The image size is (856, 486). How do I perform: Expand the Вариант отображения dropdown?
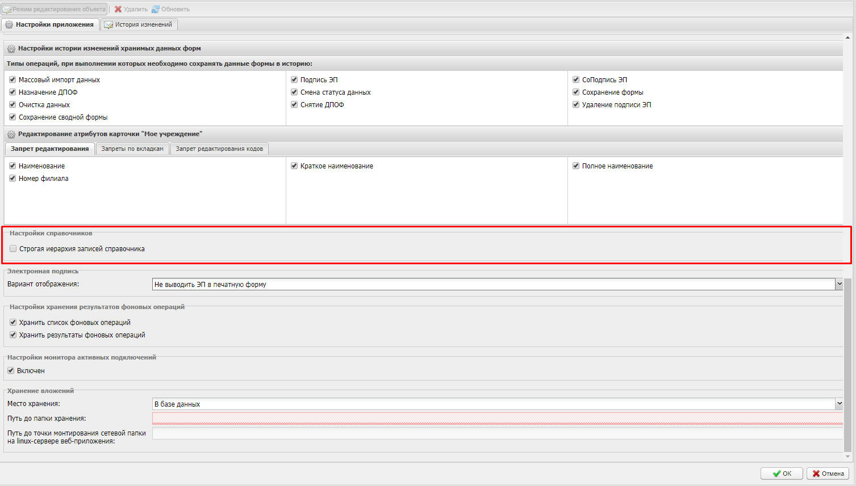tap(838, 284)
